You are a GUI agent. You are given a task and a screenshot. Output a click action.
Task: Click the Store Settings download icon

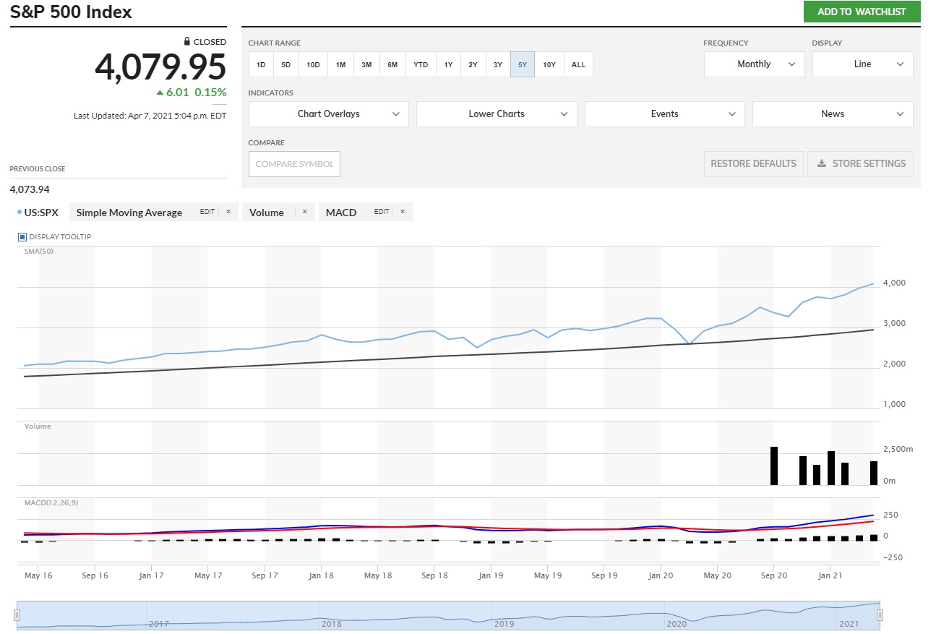(822, 164)
